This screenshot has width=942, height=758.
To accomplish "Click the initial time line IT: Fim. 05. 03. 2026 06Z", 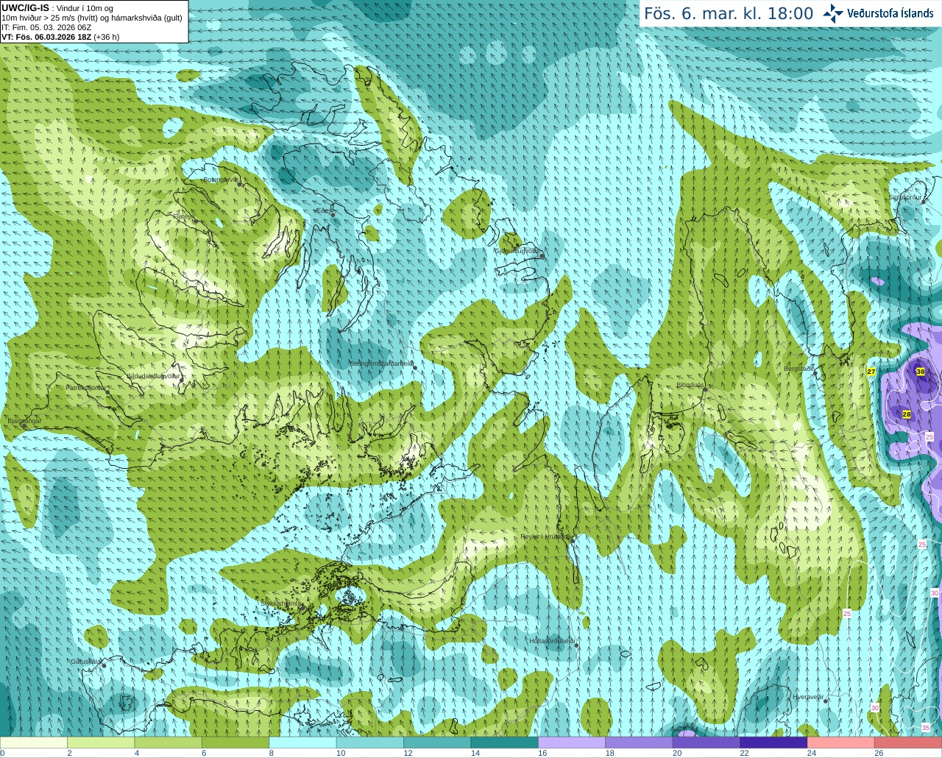I will point(46,27).
